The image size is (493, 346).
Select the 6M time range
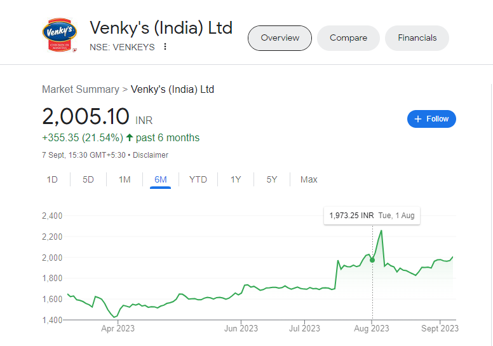(x=160, y=179)
